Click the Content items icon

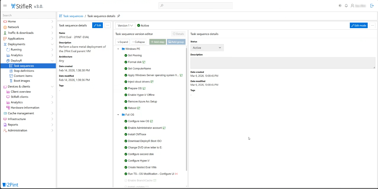pos(11,76)
